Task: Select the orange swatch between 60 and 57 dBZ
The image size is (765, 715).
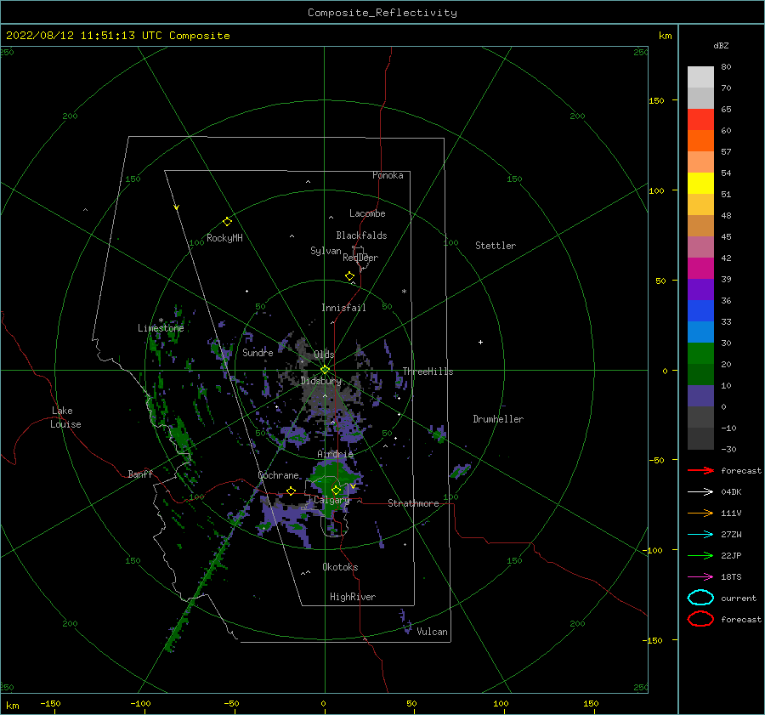Action: pyautogui.click(x=700, y=140)
